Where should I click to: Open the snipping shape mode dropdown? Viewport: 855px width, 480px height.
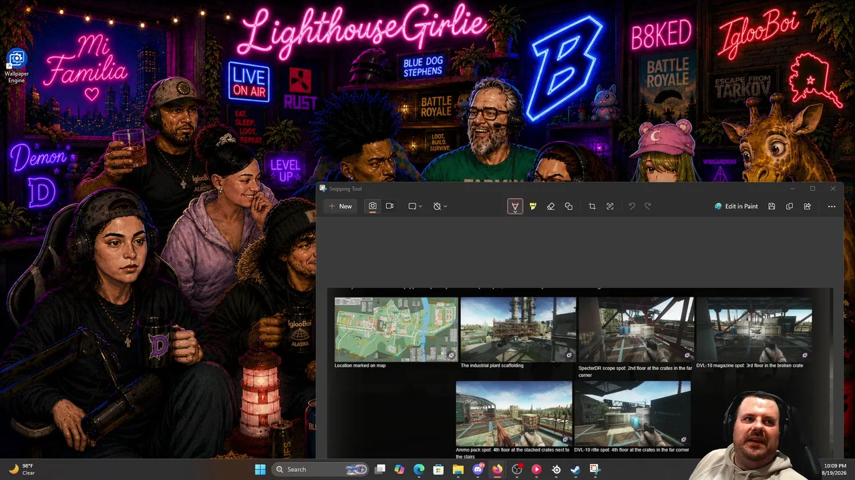[415, 207]
